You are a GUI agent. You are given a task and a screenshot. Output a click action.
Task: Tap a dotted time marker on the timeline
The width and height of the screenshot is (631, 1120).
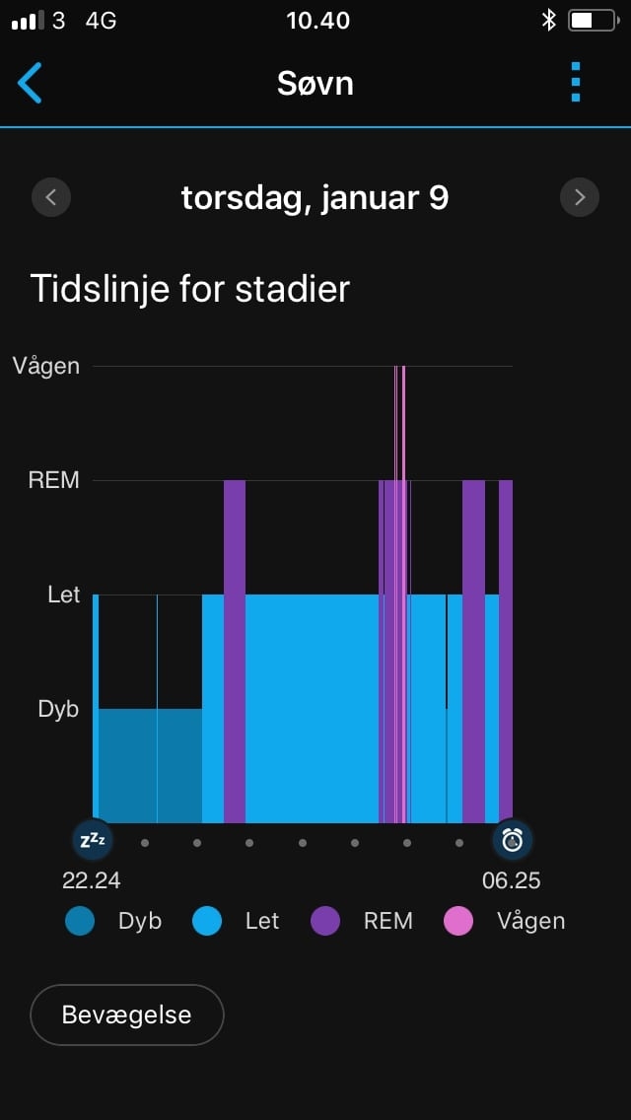point(302,843)
